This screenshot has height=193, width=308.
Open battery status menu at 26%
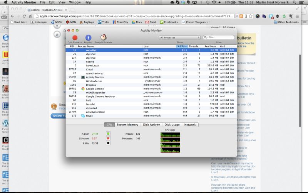point(230,2)
